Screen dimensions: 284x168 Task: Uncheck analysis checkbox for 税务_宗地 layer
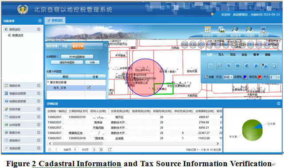pyautogui.click(x=89, y=87)
